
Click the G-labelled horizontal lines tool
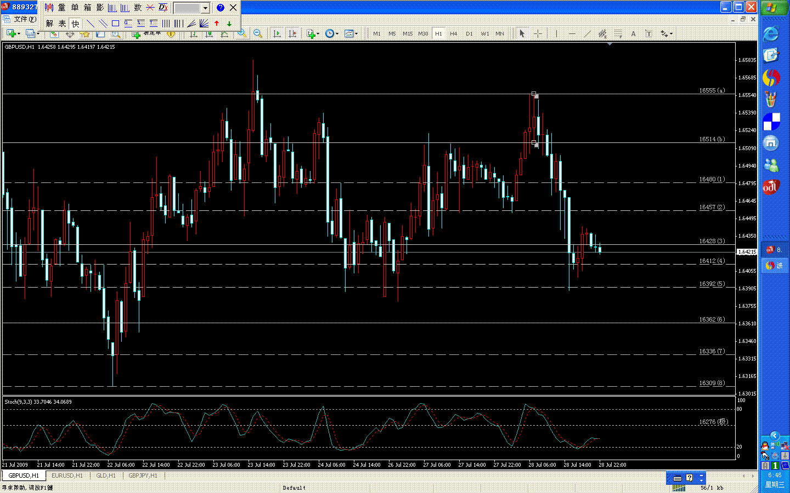pyautogui.click(x=128, y=23)
